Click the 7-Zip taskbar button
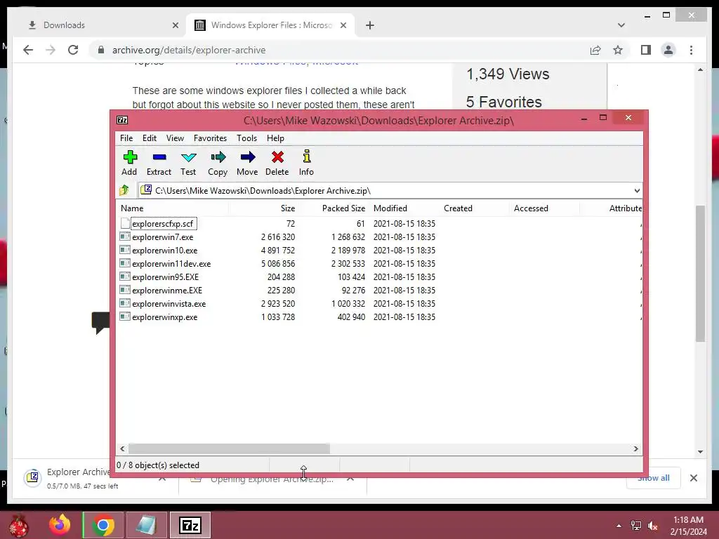 coord(190,525)
